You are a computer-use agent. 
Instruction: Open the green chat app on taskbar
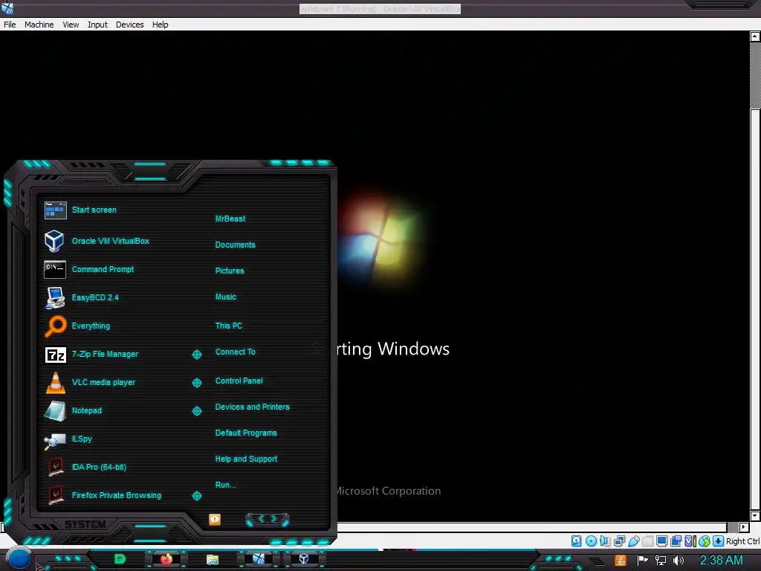(120, 559)
